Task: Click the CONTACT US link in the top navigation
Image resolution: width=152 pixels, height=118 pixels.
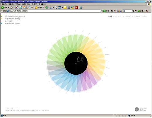Action: pyautogui.click(x=129, y=16)
